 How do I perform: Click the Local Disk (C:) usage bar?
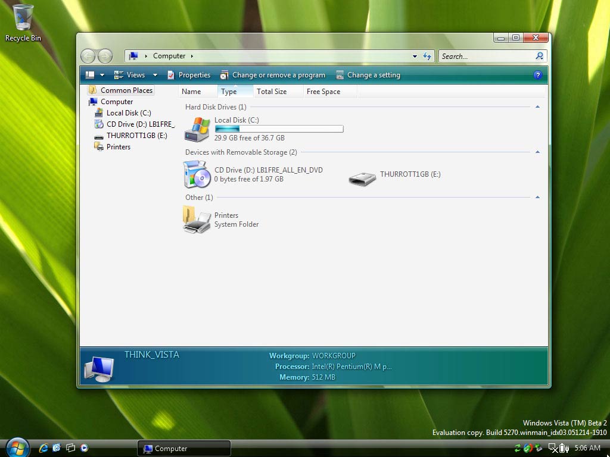[x=279, y=129]
